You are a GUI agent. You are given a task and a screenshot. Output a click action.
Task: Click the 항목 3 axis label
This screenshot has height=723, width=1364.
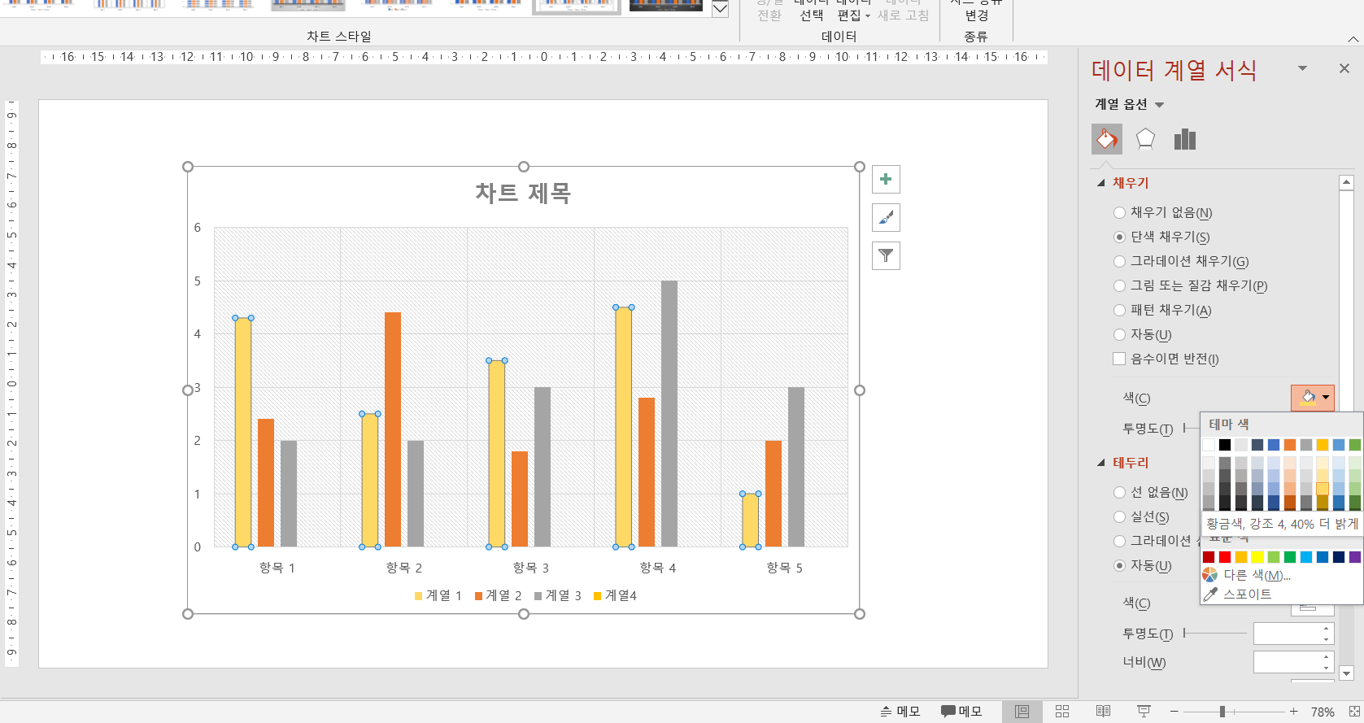coord(530,568)
